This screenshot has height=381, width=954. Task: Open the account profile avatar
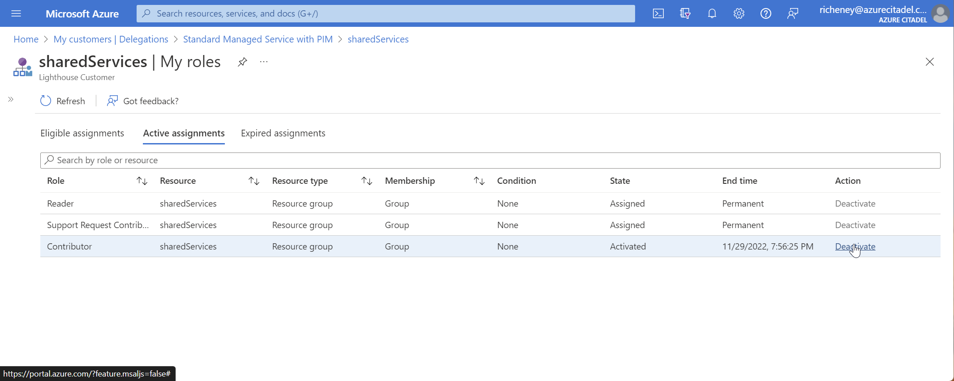click(940, 13)
